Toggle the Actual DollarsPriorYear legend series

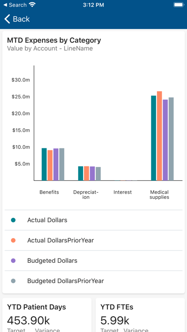[93, 240]
